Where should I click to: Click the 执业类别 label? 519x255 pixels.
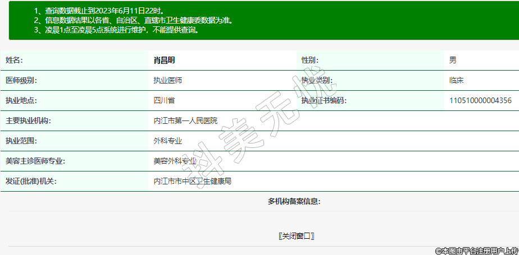pyautogui.click(x=317, y=80)
